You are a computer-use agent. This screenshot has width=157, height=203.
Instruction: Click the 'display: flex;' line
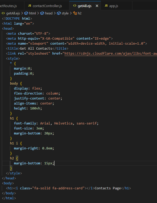pyautogui.click(x=28, y=89)
